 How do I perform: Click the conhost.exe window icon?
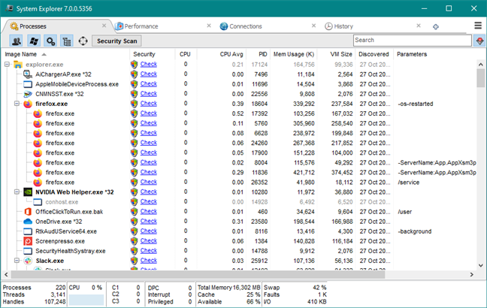[x=38, y=202]
